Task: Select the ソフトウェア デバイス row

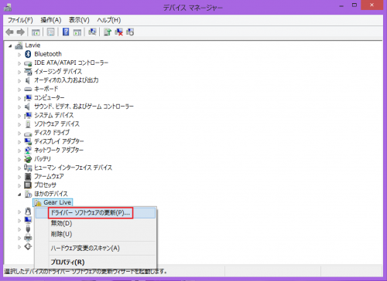Action: coord(57,124)
